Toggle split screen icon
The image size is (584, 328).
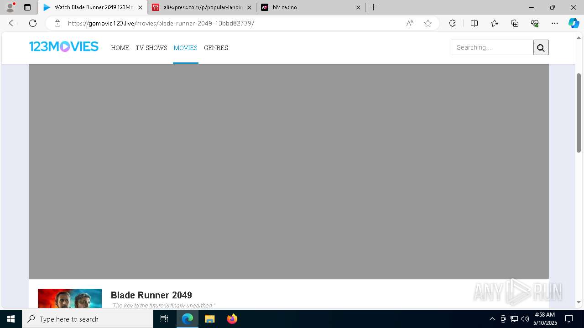tap(474, 23)
